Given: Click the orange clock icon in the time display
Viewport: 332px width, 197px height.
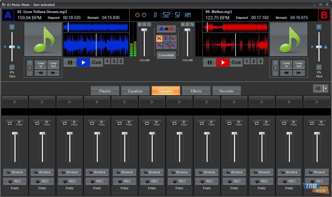Looking at the screenshot, I should click(x=137, y=15).
